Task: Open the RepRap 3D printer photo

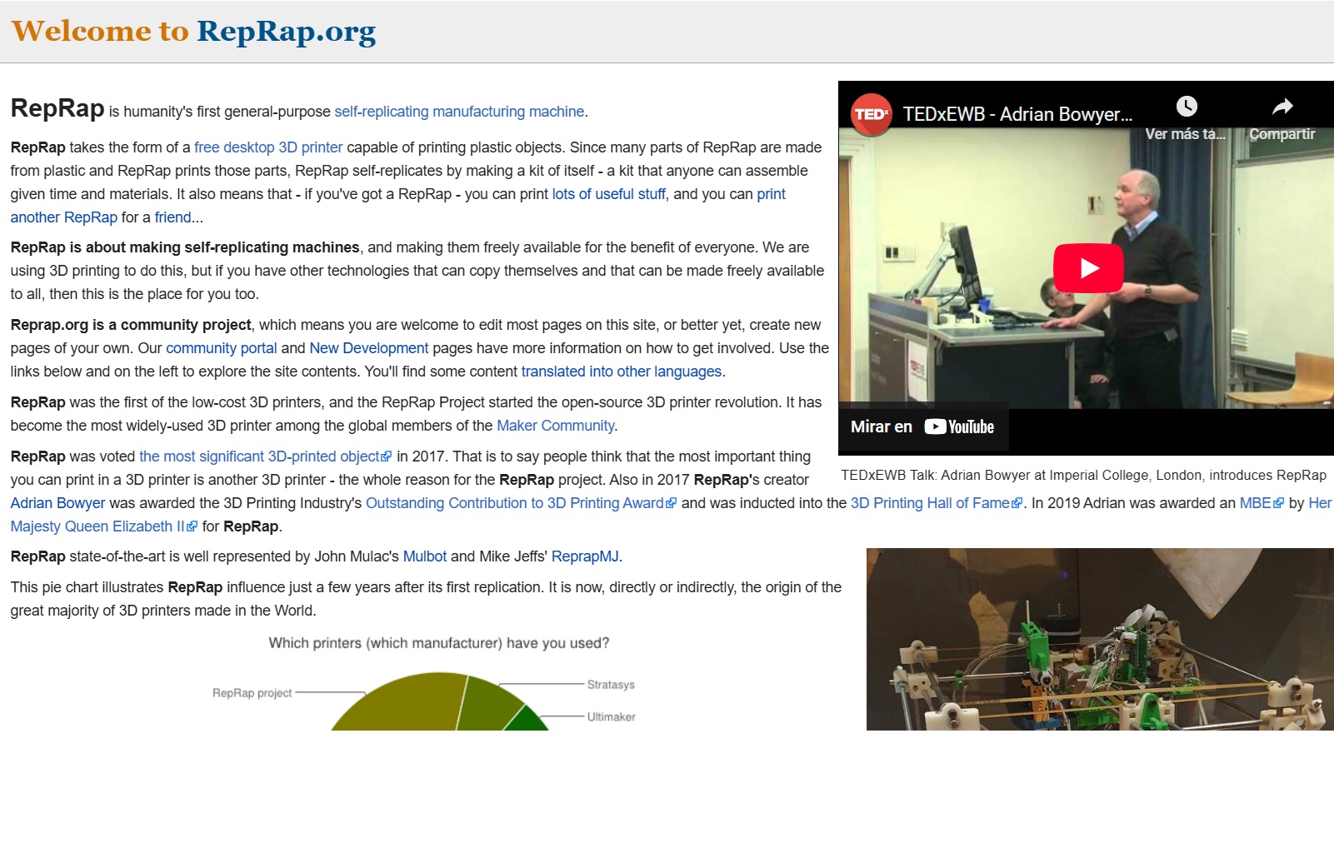Action: [x=1099, y=639]
